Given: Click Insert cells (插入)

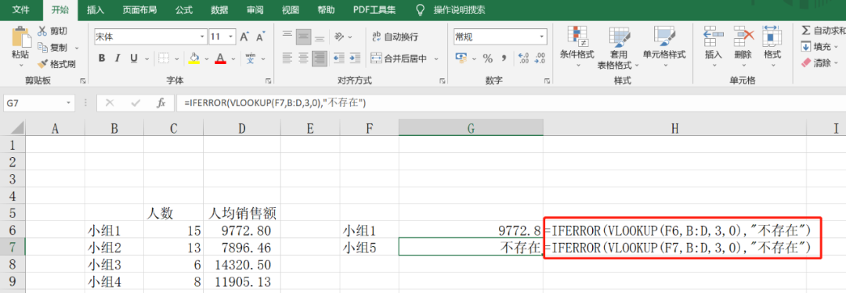Looking at the screenshot, I should [714, 46].
